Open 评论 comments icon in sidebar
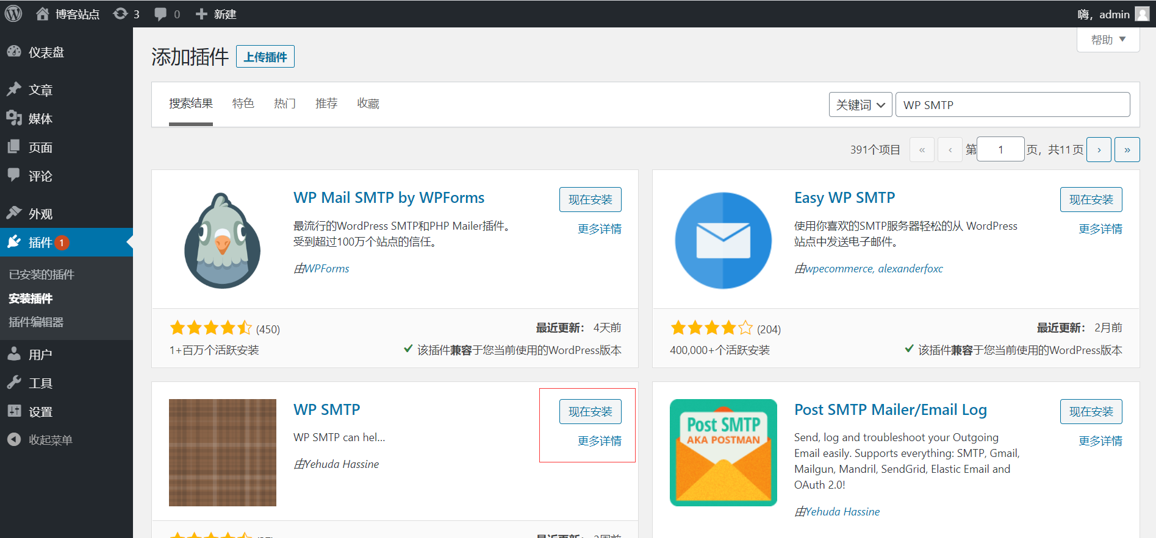Screen dimensions: 1156x538 [14, 175]
